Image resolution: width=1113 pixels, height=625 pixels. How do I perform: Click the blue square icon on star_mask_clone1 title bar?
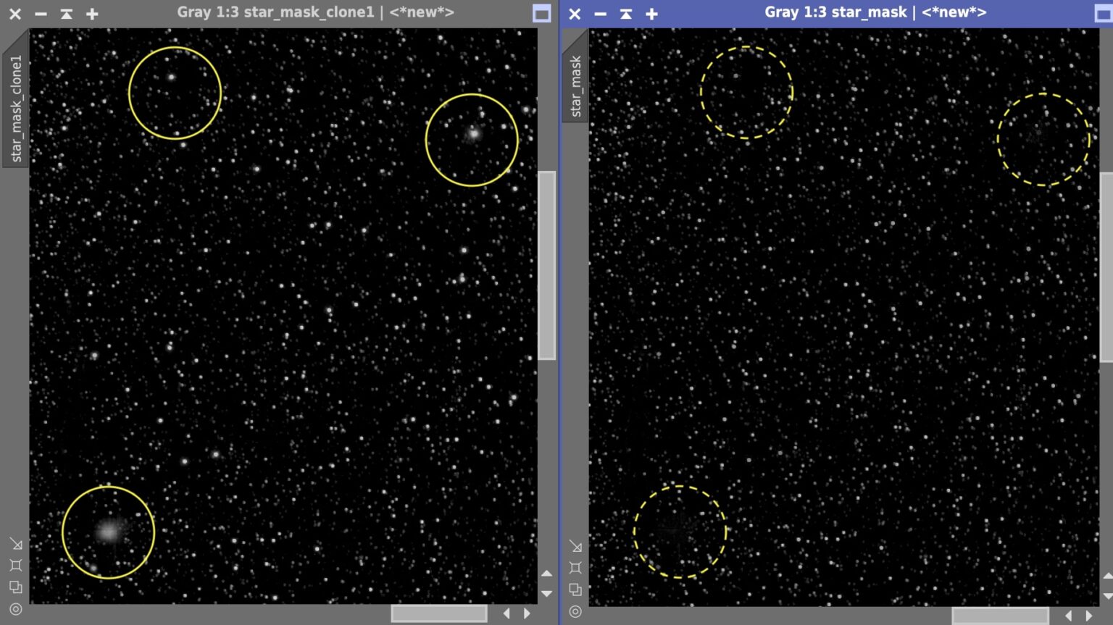point(541,14)
